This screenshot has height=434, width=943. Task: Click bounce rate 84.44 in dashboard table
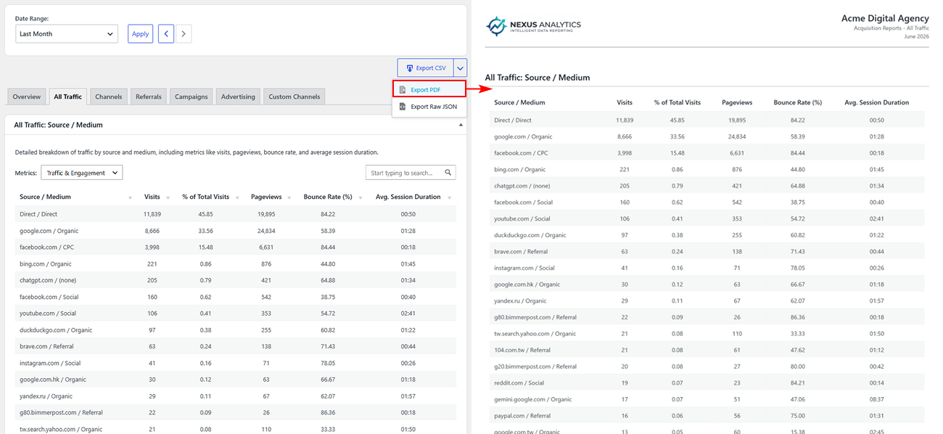pyautogui.click(x=328, y=247)
